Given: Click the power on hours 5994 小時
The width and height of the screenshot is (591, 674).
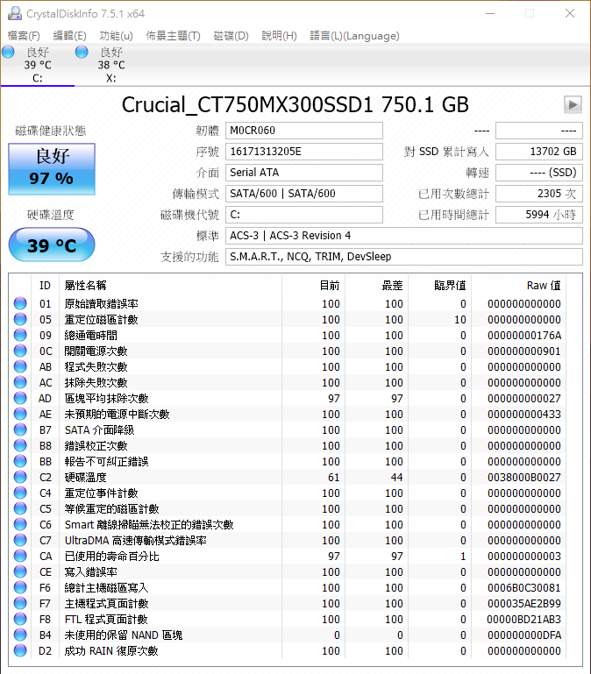Looking at the screenshot, I should tap(539, 215).
